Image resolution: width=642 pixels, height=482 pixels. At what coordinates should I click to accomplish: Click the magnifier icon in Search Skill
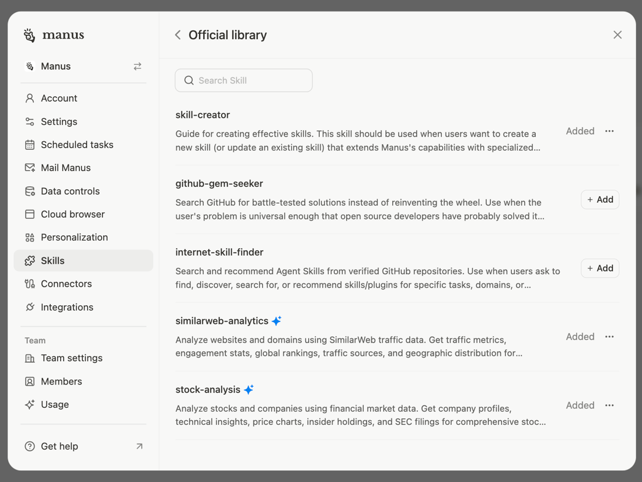(189, 81)
